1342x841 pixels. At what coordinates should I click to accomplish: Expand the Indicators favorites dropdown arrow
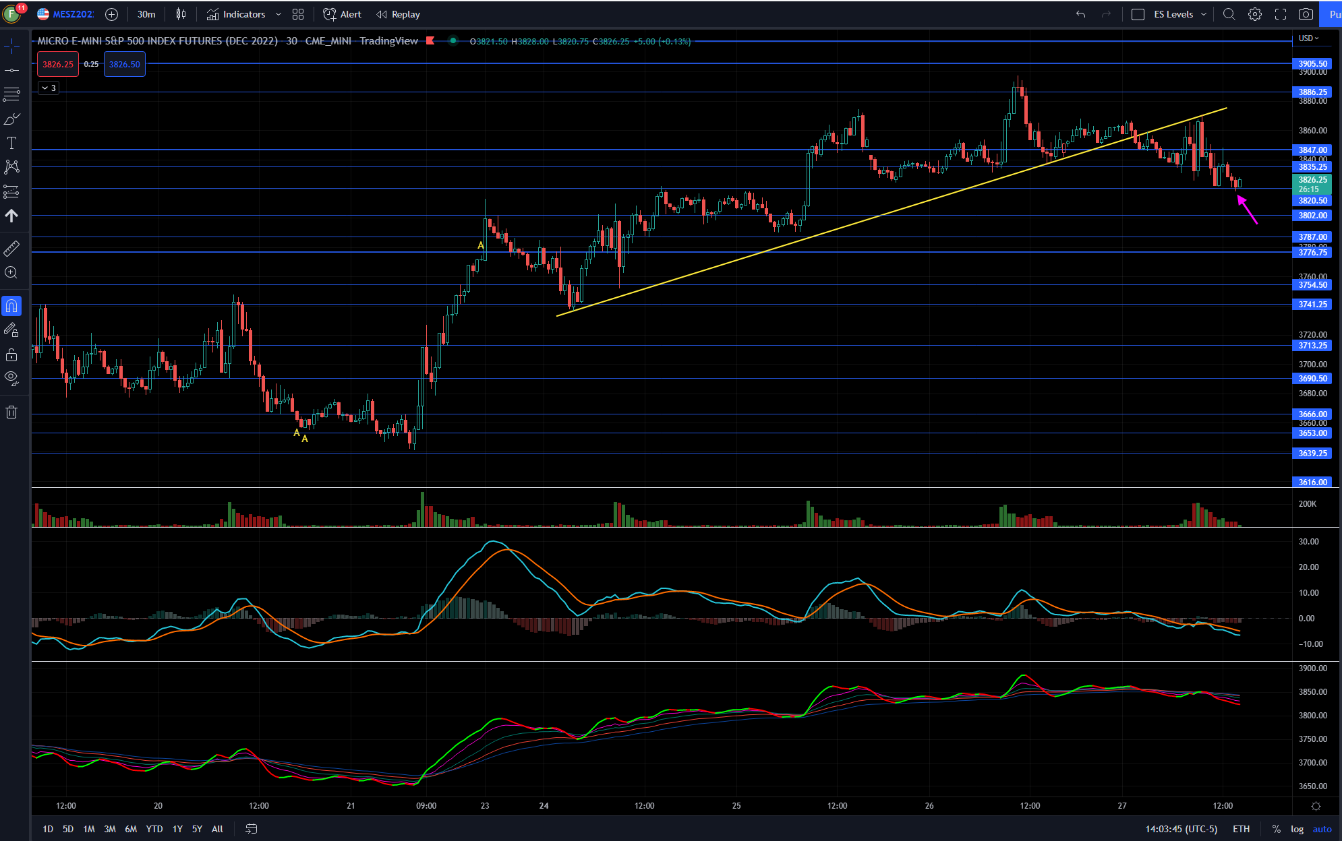[279, 14]
